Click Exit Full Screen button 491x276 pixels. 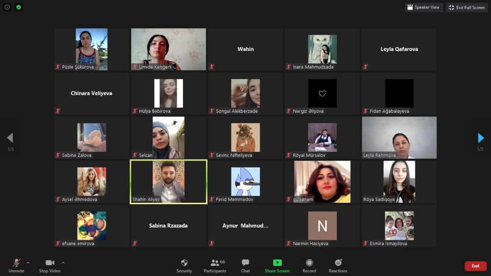pos(466,7)
